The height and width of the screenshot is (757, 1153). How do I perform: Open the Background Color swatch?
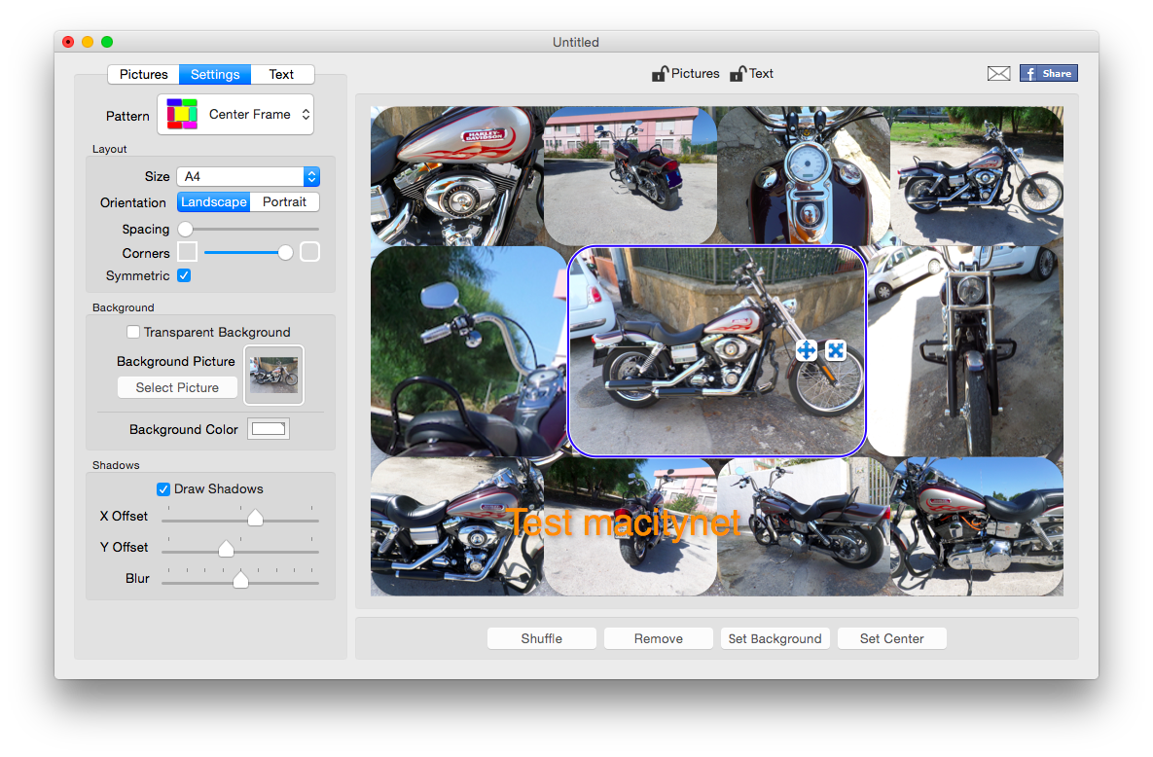[269, 429]
